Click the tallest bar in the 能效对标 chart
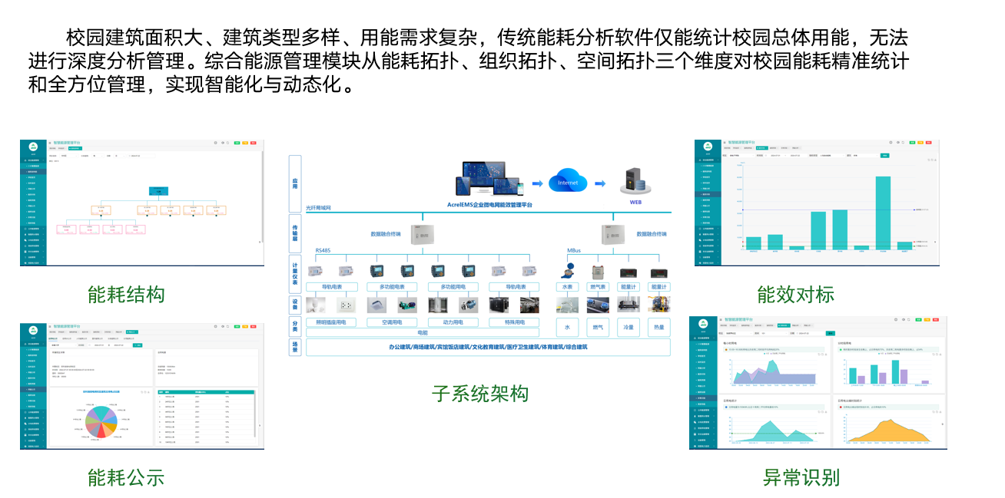The width and height of the screenshot is (1005, 498). point(883,213)
